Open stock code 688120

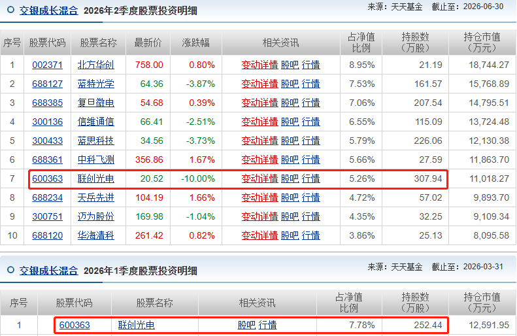pyautogui.click(x=48, y=235)
